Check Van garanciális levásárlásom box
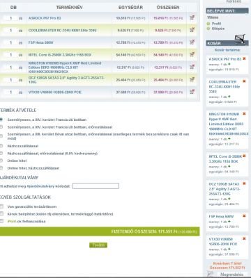Viewport: 251px width, 278px height. (1, 206)
